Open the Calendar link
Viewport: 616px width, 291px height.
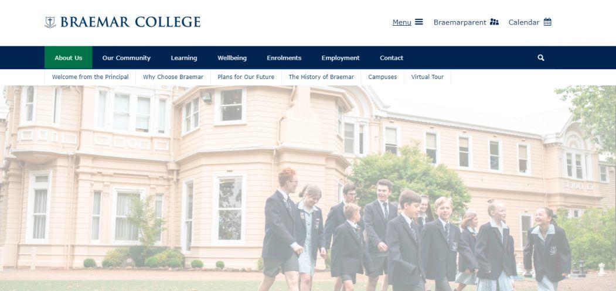coord(524,22)
